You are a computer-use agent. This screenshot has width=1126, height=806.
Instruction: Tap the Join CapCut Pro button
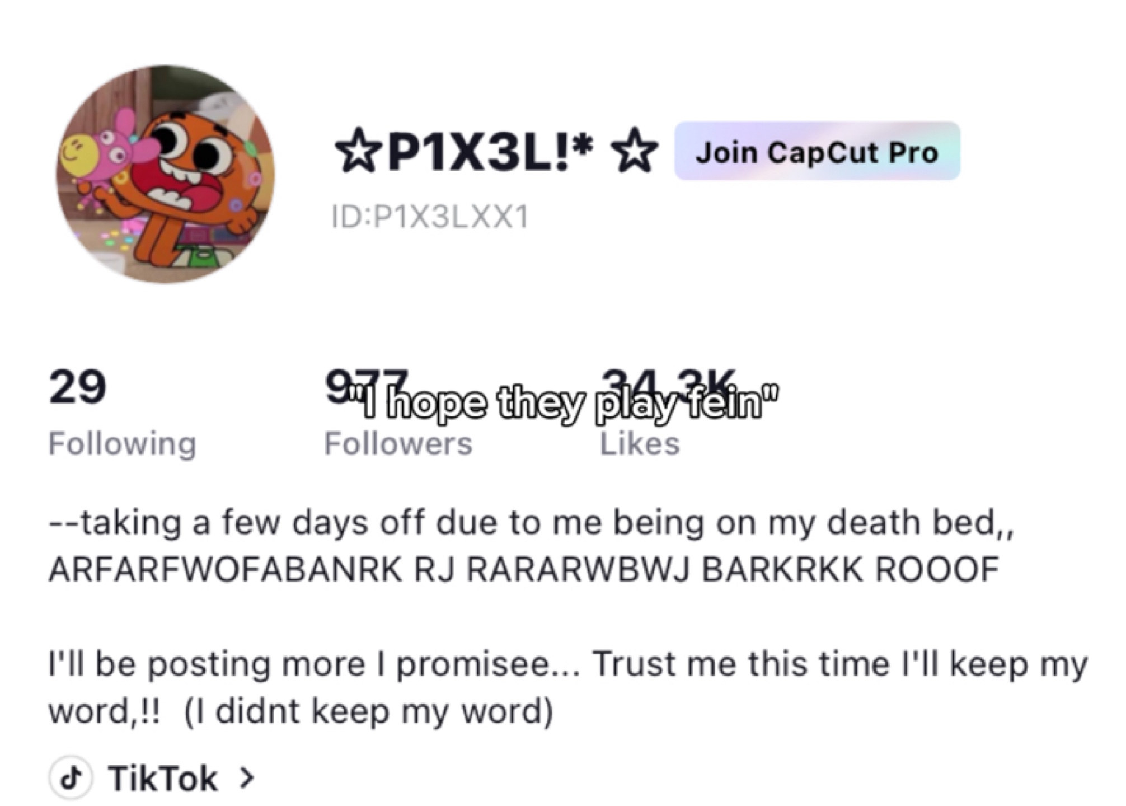(x=817, y=152)
